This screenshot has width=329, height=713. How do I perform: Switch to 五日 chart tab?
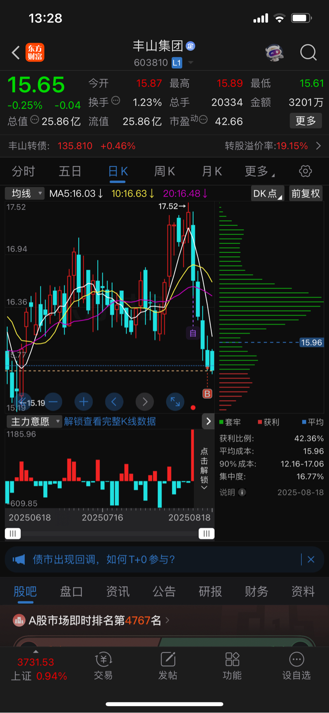(x=70, y=172)
